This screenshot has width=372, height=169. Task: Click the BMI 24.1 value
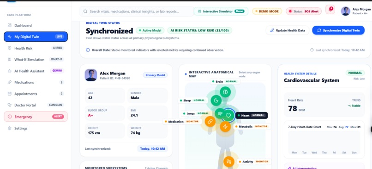coord(134,115)
